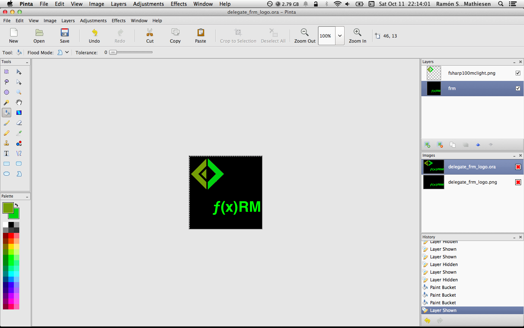Click the Save toolbar button

pyautogui.click(x=65, y=36)
